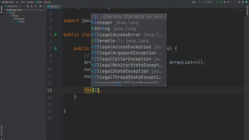Screen dimensions: 249x140
Task: Choose IllegalMonitorStateException completion item
Action: click(x=128, y=65)
